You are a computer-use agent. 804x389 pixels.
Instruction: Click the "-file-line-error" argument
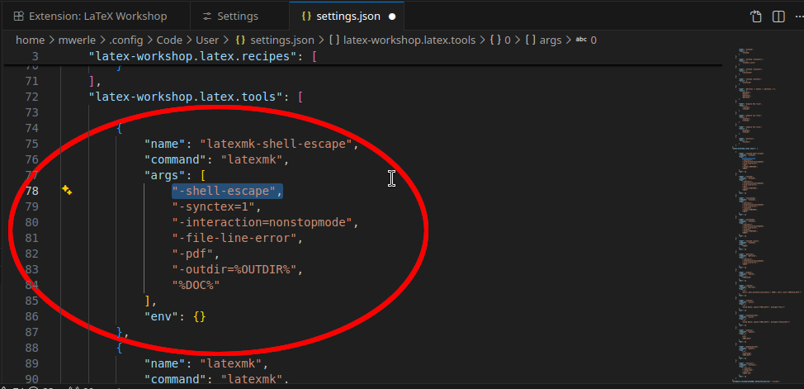(x=234, y=238)
